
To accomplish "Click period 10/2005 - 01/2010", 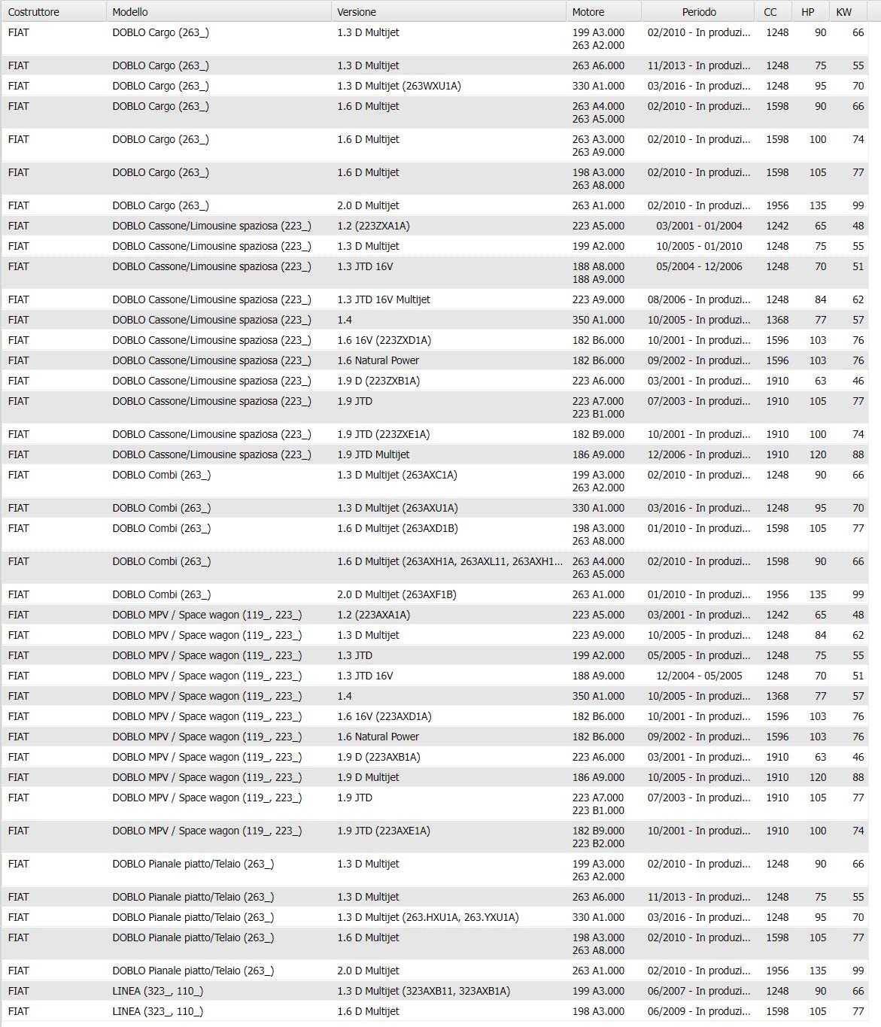I will coord(699,246).
